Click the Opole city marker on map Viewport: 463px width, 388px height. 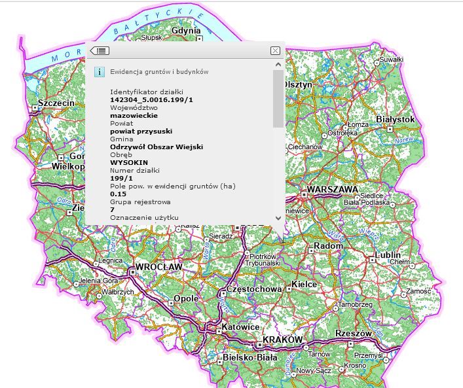[171, 303]
